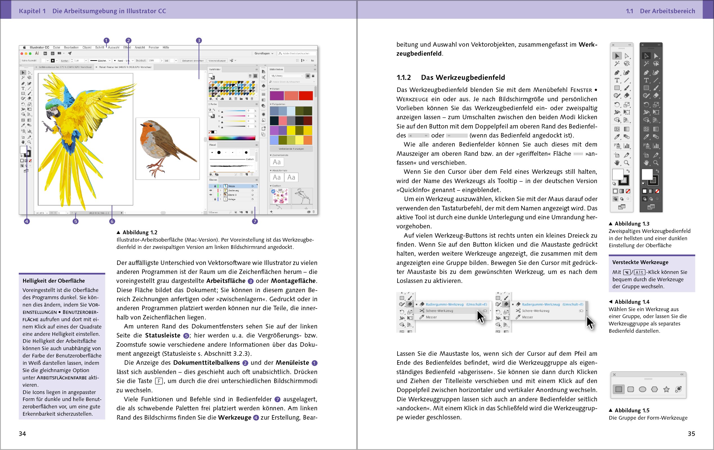Select the Paintbrush tool in light tool panel

pos(626,88)
